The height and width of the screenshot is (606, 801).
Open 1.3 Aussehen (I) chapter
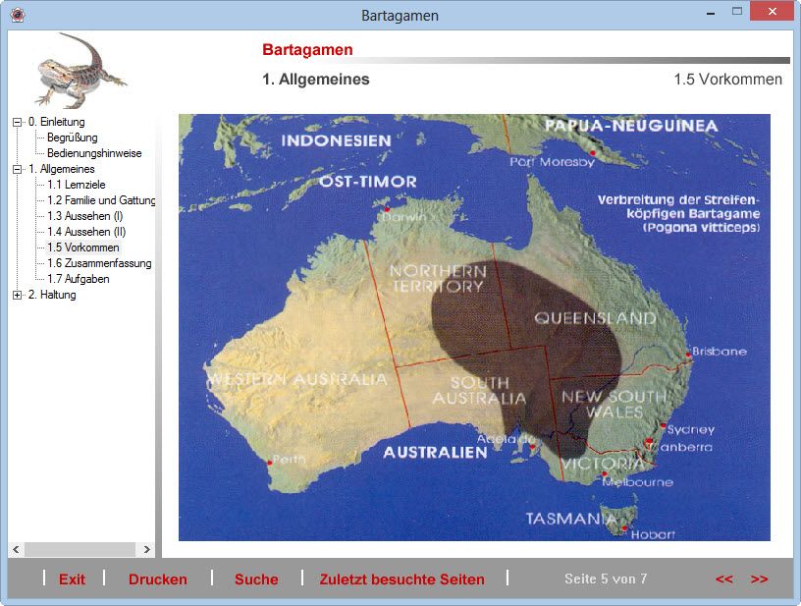point(84,216)
